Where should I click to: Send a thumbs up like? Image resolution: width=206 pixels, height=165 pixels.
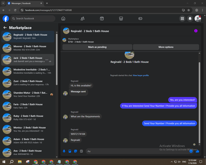(197, 151)
